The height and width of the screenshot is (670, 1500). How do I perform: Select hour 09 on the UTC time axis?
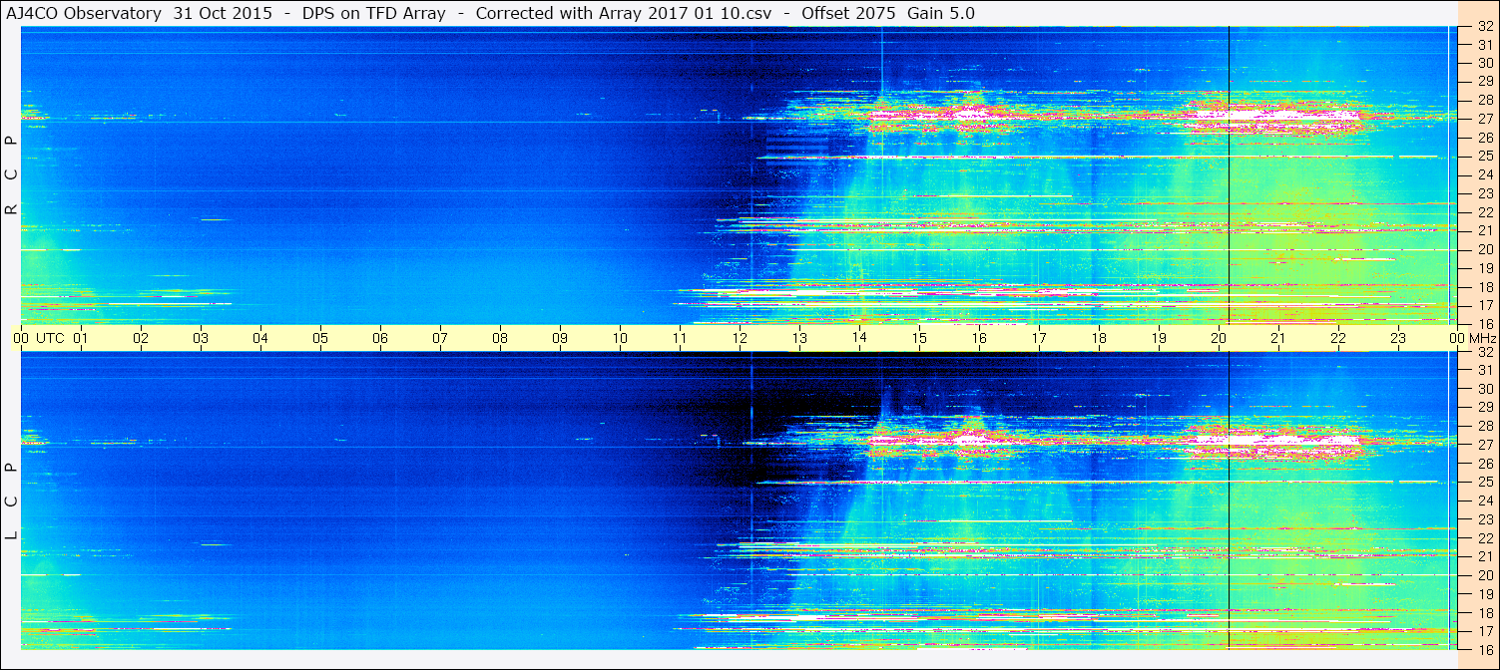click(560, 338)
